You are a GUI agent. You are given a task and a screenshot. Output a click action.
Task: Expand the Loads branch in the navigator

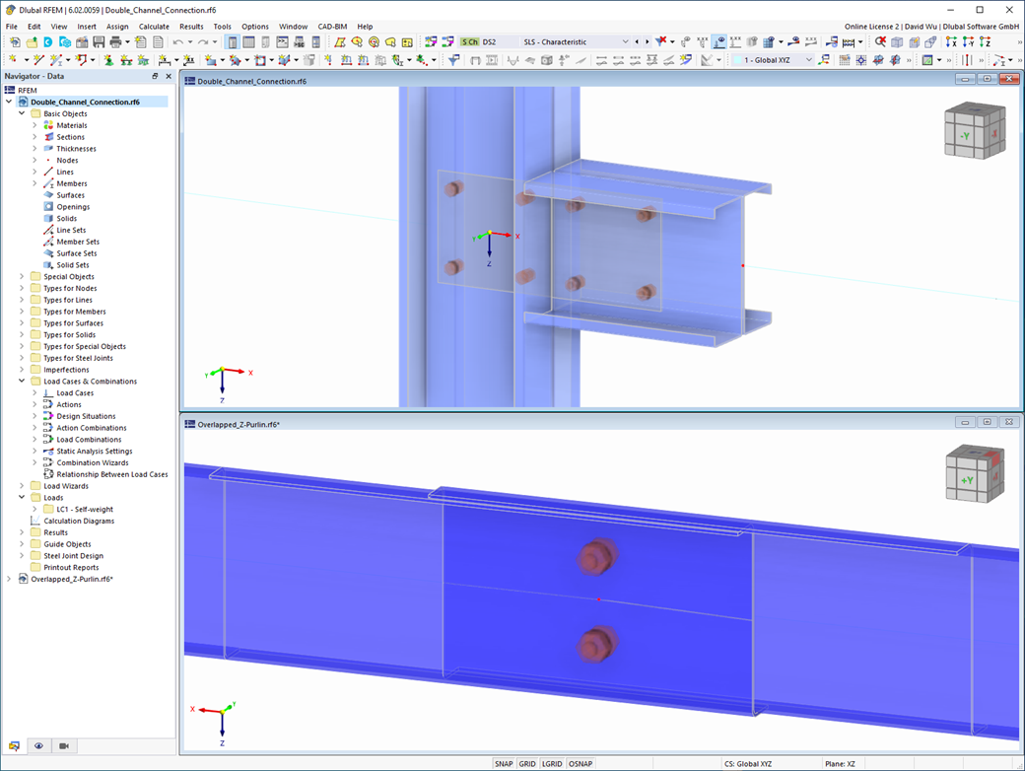(22, 497)
